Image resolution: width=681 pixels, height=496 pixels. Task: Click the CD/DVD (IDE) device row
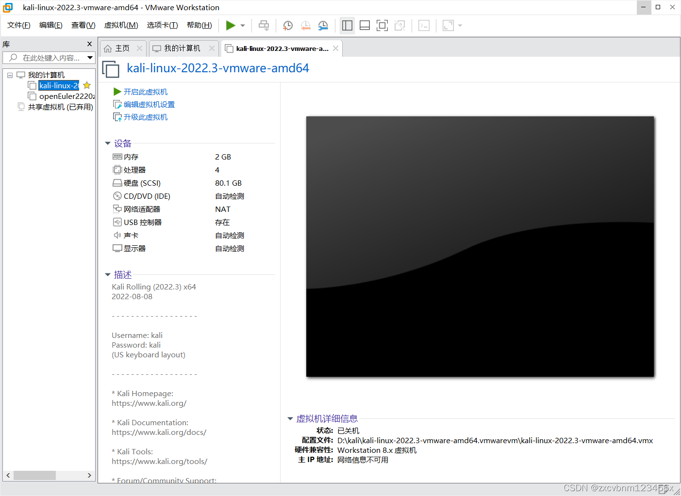(x=193, y=196)
